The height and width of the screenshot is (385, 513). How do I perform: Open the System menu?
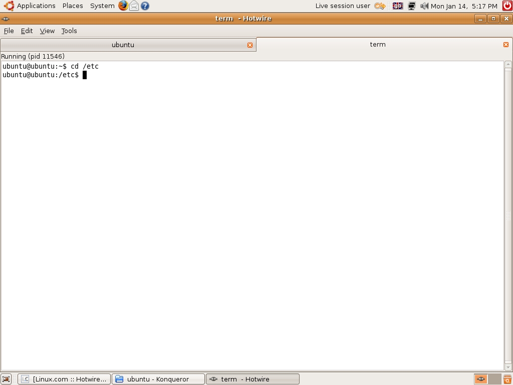102,6
